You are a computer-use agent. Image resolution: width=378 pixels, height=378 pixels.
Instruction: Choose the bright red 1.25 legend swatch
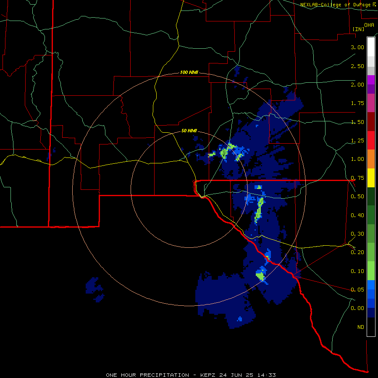click(x=371, y=140)
